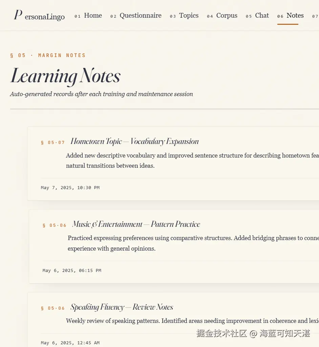The height and width of the screenshot is (347, 319).
Task: Open the partially visible 07 nav item
Action: [315, 16]
